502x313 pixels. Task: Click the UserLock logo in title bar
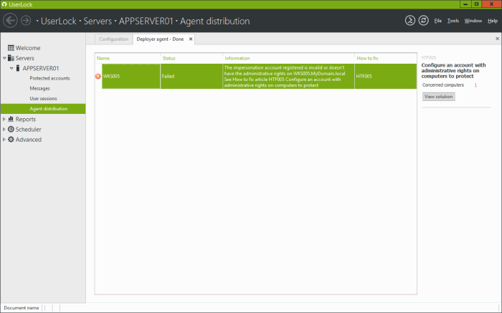coord(4,4)
